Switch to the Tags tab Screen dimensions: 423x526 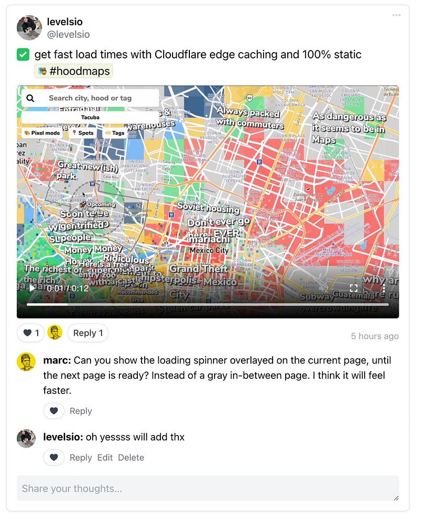pos(115,133)
